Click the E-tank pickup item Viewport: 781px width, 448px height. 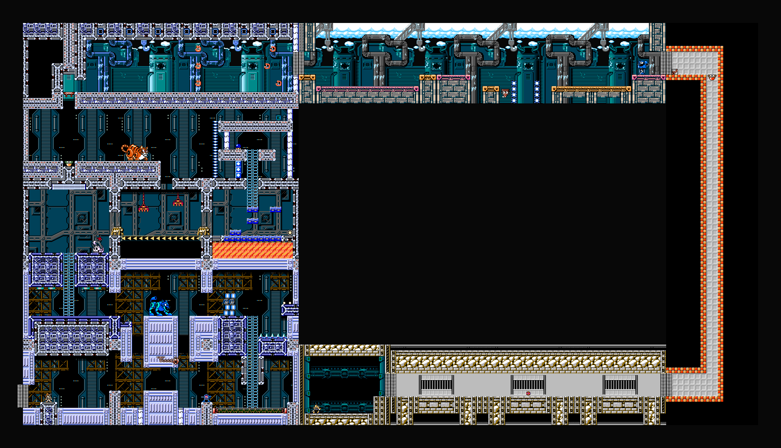pyautogui.click(x=278, y=118)
